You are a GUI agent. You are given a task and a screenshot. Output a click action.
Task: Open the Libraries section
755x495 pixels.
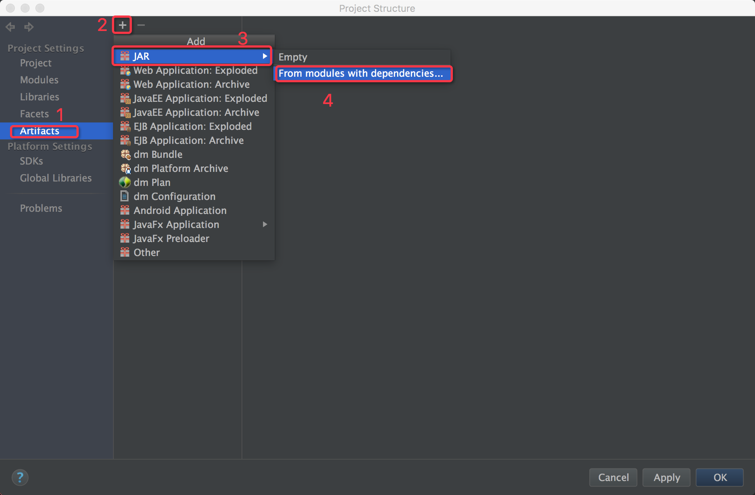(x=39, y=97)
